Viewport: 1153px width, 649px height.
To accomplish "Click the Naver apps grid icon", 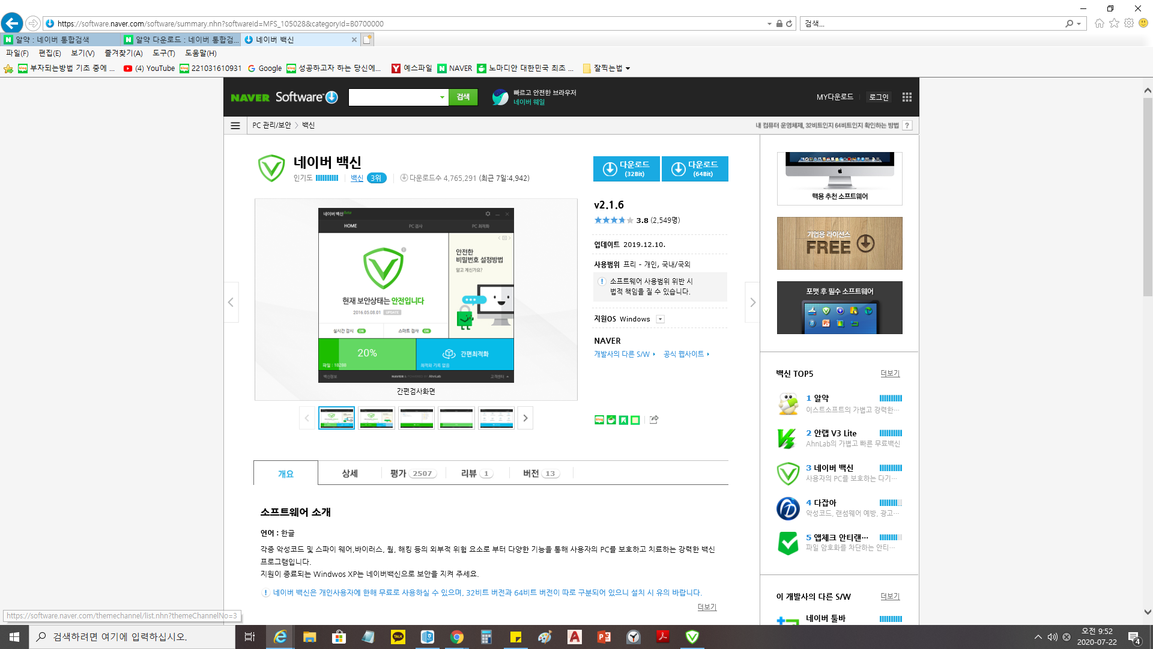I will coord(907,97).
